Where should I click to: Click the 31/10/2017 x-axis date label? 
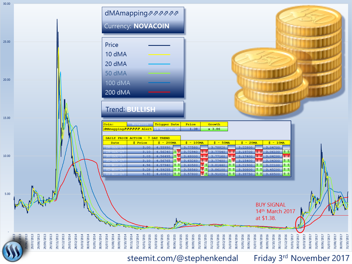click(x=347, y=241)
